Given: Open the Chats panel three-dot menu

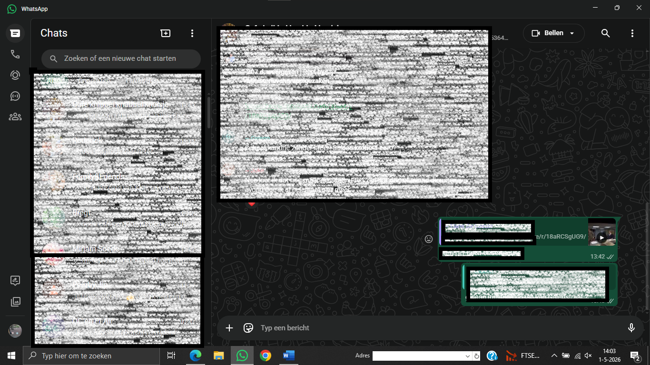Looking at the screenshot, I should coord(192,33).
